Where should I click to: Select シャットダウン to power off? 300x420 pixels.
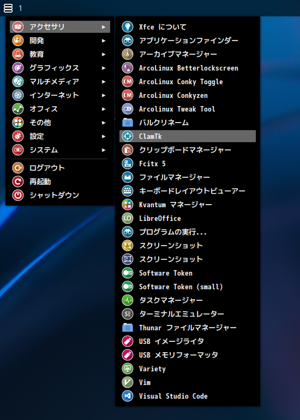pos(60,195)
